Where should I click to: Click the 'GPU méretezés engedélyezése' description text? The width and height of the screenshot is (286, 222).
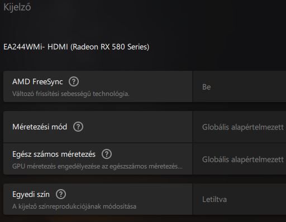[x=97, y=166]
